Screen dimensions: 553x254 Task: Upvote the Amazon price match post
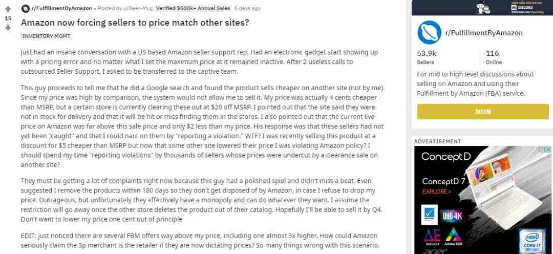(x=8, y=10)
